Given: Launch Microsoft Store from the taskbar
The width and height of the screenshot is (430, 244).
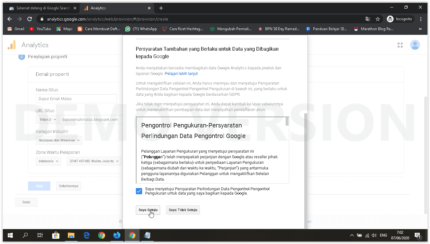Looking at the screenshot, I should [x=56, y=235].
